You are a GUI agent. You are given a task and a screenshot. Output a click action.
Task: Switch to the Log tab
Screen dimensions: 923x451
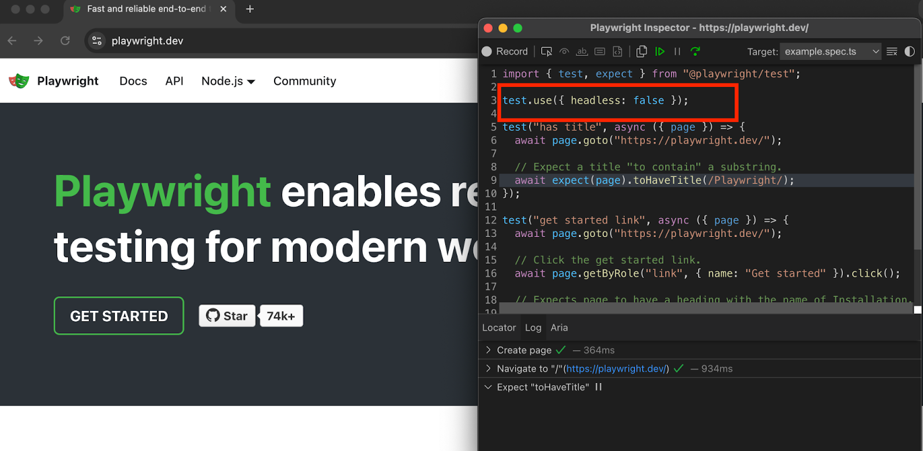pos(533,328)
